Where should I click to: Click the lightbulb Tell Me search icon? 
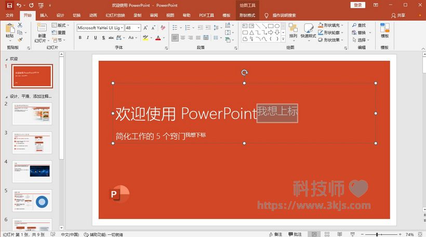[x=267, y=16]
